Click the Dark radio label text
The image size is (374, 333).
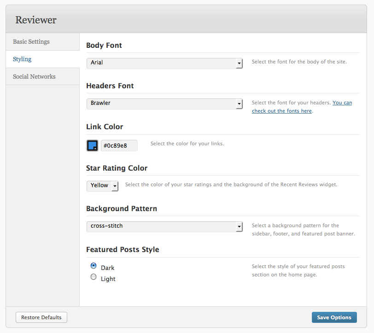(108, 268)
